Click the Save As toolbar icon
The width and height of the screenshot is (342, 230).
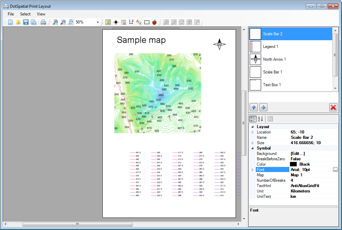point(33,22)
